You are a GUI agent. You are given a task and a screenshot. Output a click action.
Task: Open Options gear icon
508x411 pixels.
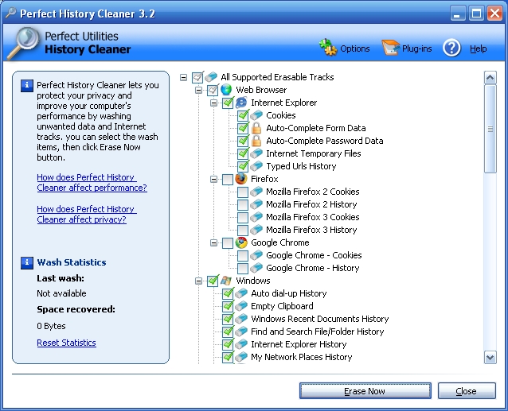(x=328, y=48)
